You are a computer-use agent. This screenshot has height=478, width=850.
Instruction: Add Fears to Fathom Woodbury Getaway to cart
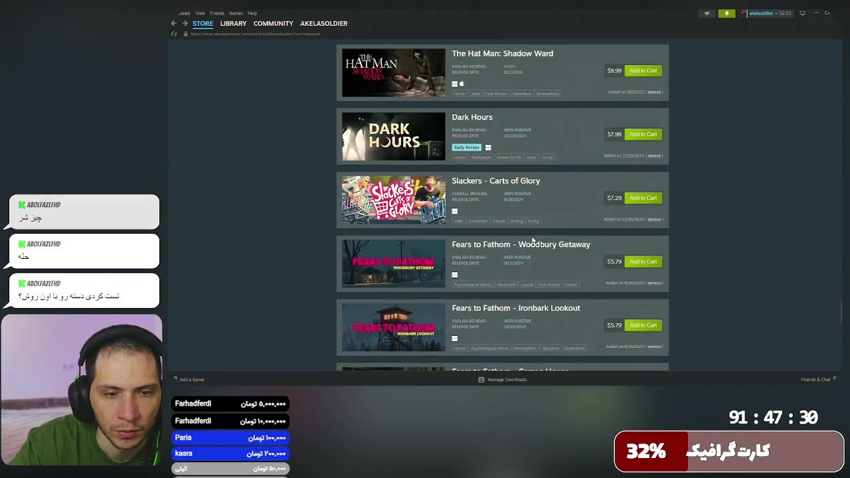643,262
